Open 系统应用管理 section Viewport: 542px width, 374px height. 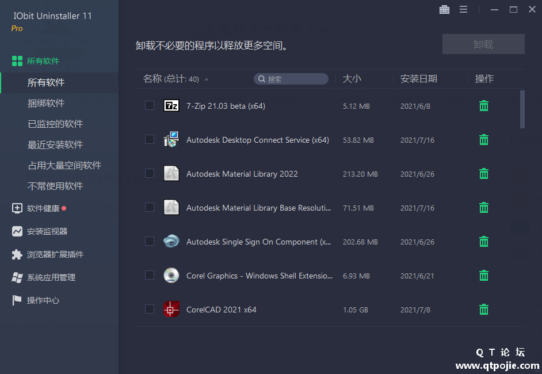tap(51, 277)
